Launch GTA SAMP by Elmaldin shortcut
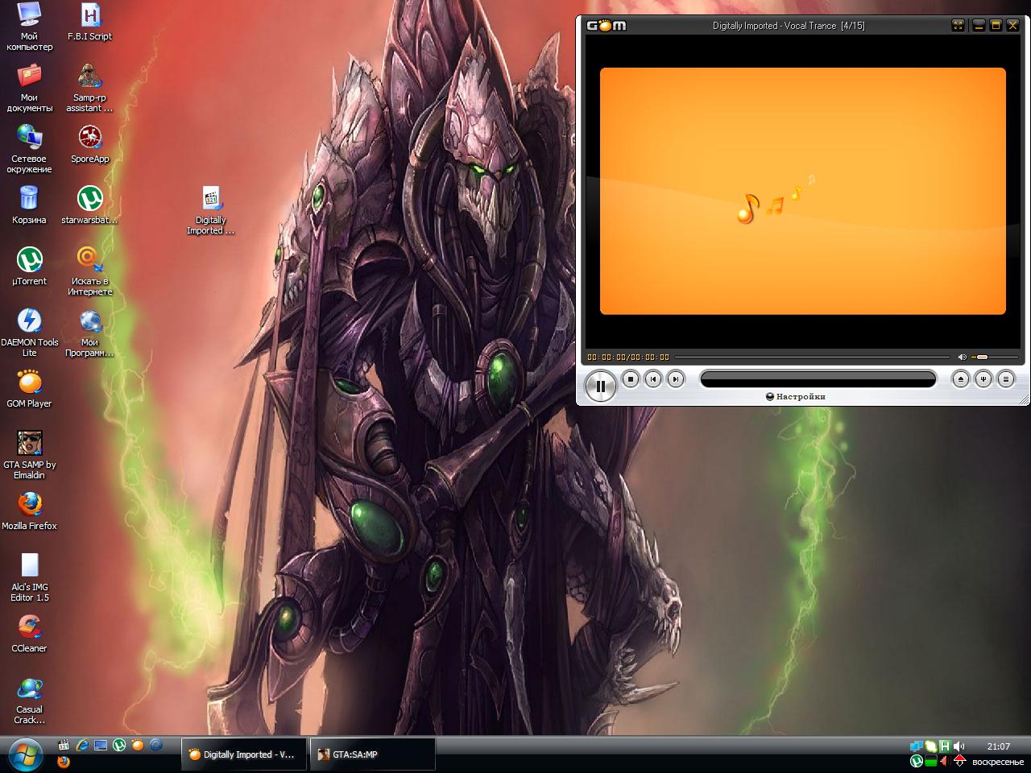This screenshot has width=1031, height=773. [x=29, y=454]
